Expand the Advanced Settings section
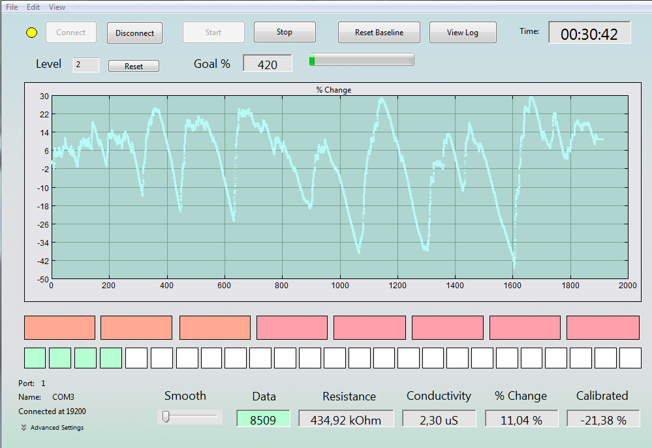The height and width of the screenshot is (448, 652). click(52, 428)
